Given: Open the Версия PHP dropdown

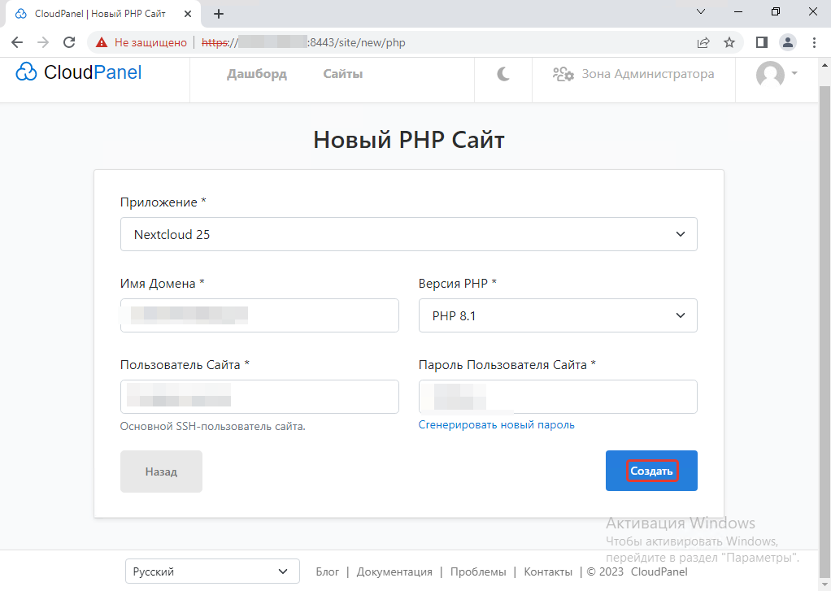Looking at the screenshot, I should [558, 315].
